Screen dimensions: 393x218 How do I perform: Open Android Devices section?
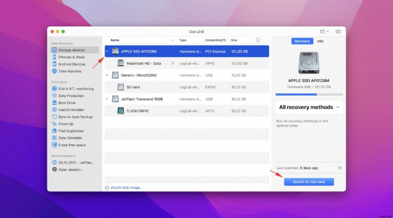[71, 64]
